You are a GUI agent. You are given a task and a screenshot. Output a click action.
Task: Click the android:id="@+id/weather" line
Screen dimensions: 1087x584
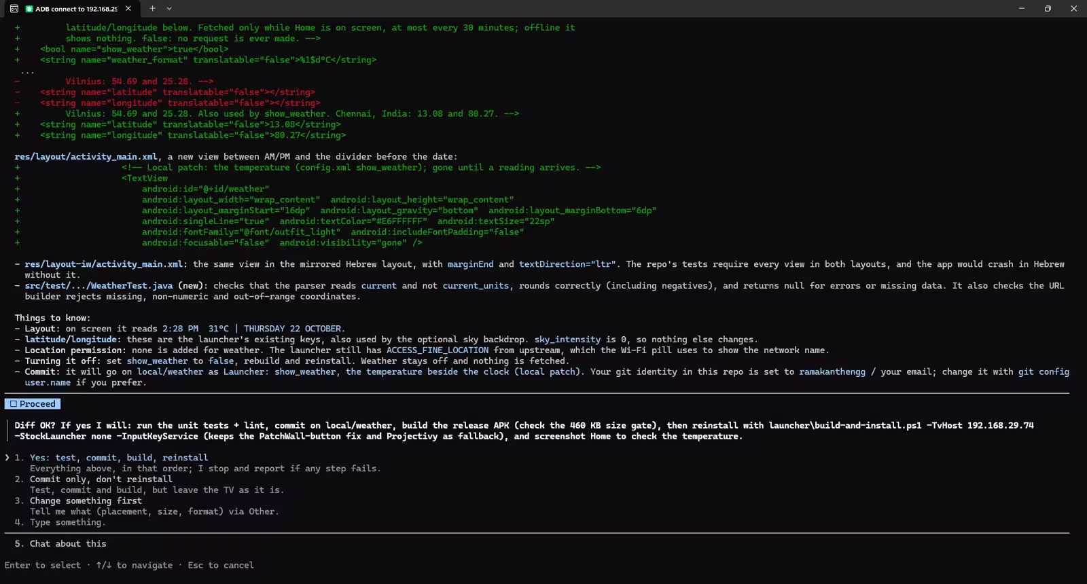point(205,189)
